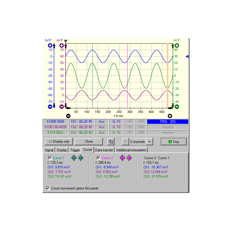Decrease channel count with the minus button
231x231 pixels.
click(x=125, y=142)
